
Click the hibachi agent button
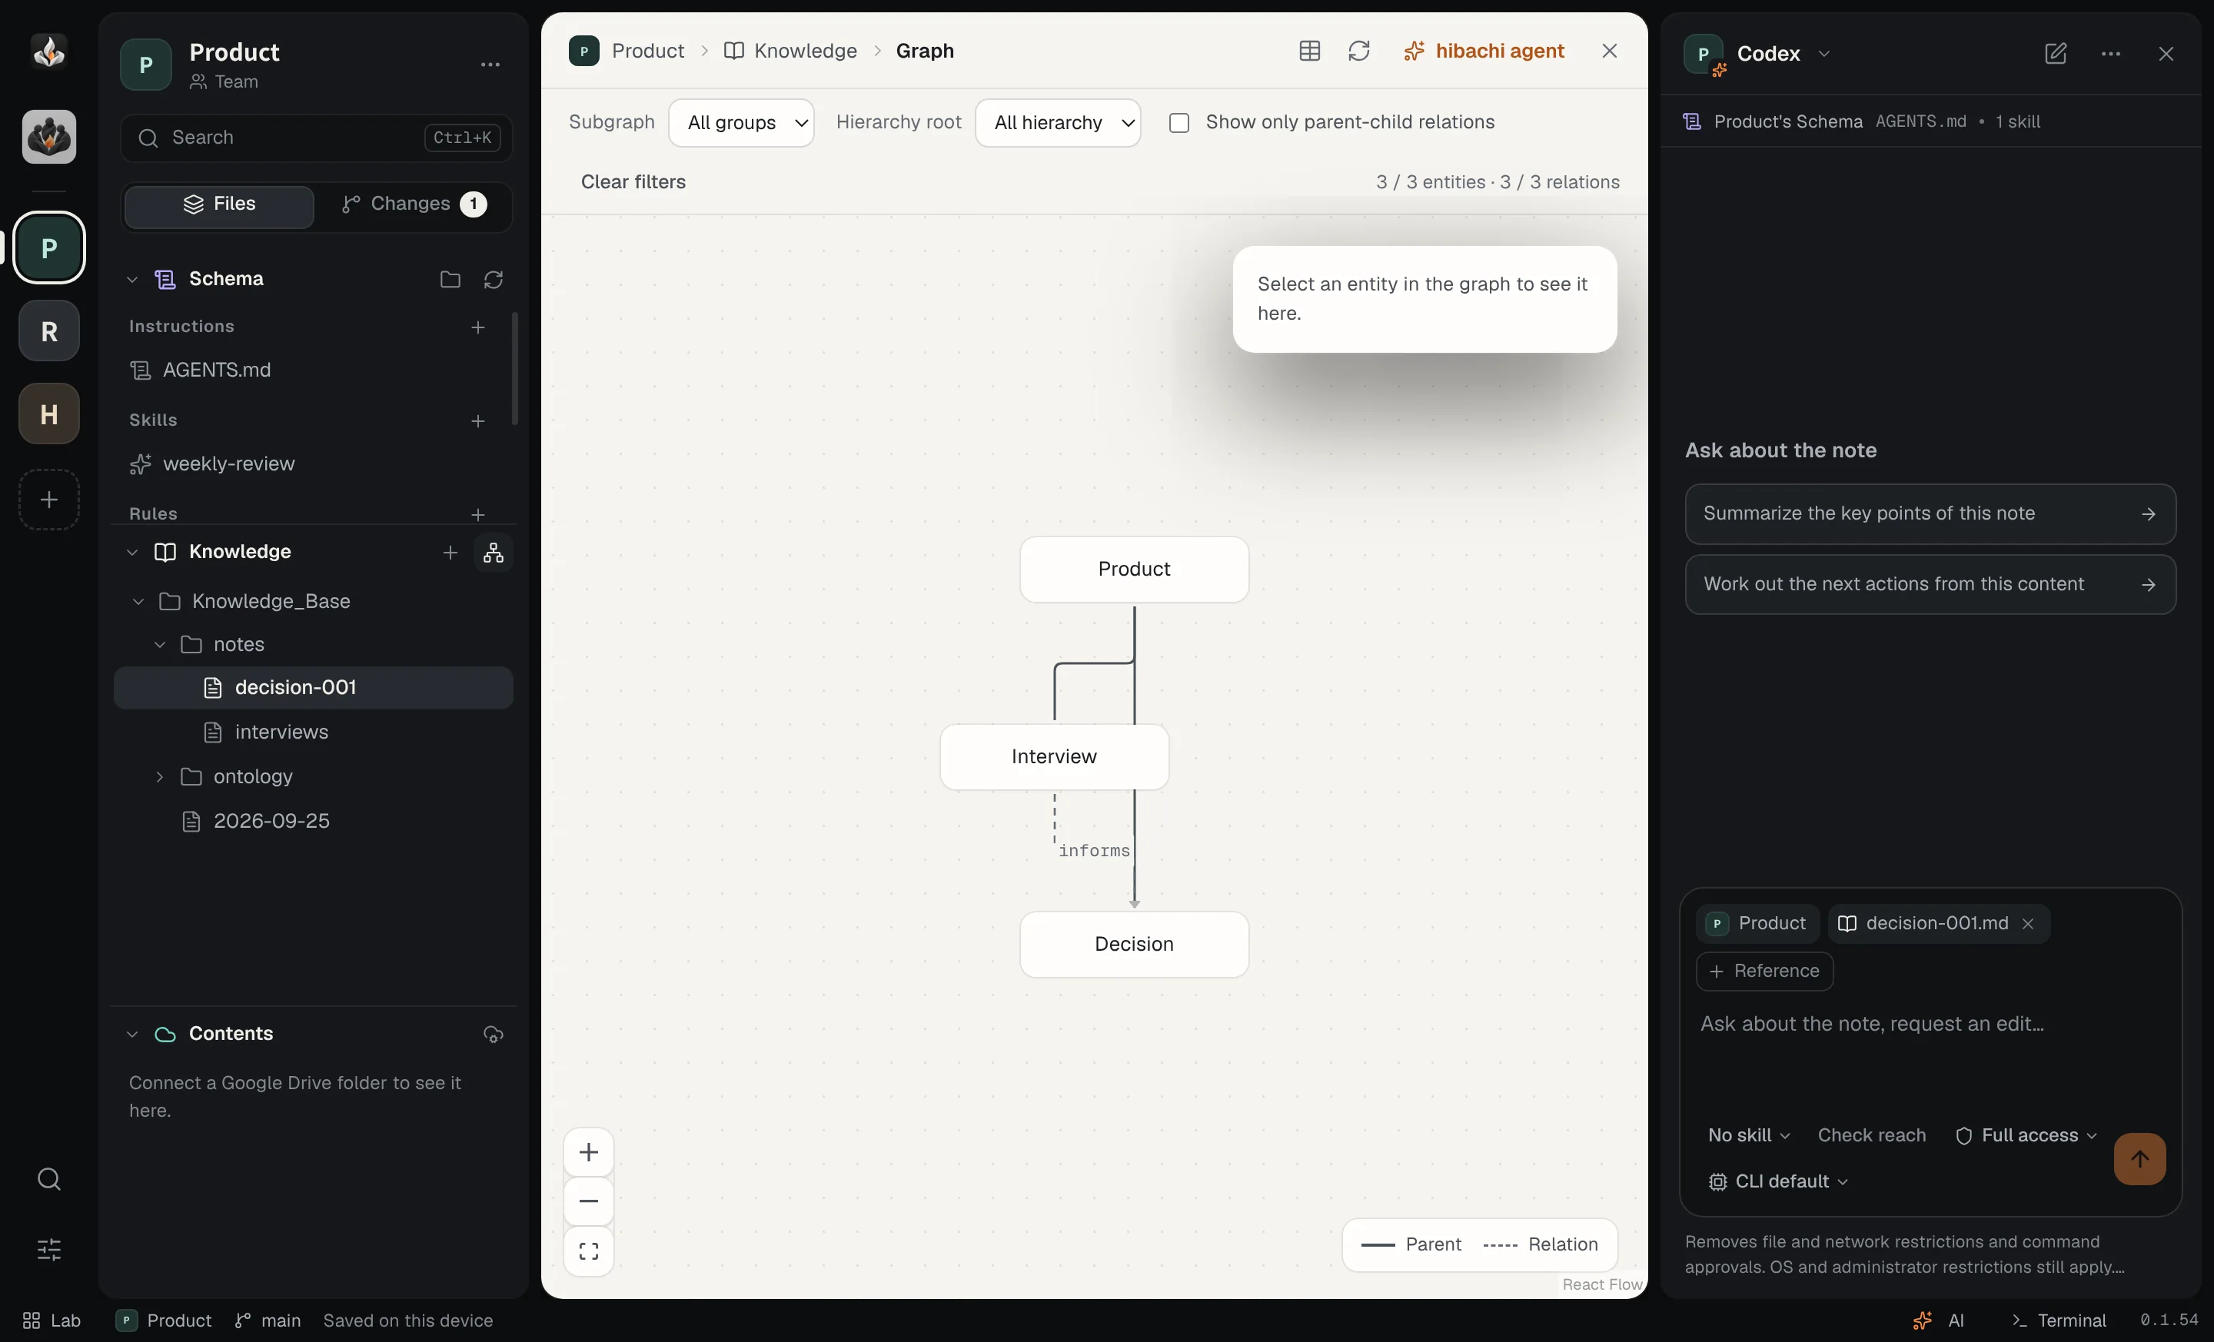click(x=1484, y=51)
